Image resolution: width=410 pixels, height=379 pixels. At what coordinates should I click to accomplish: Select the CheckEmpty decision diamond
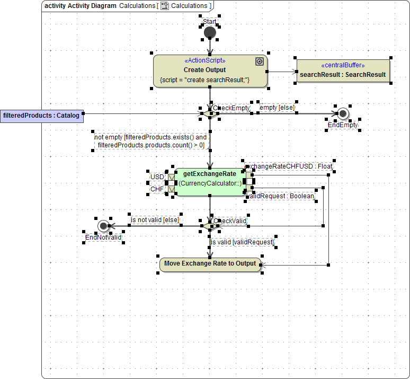click(210, 113)
